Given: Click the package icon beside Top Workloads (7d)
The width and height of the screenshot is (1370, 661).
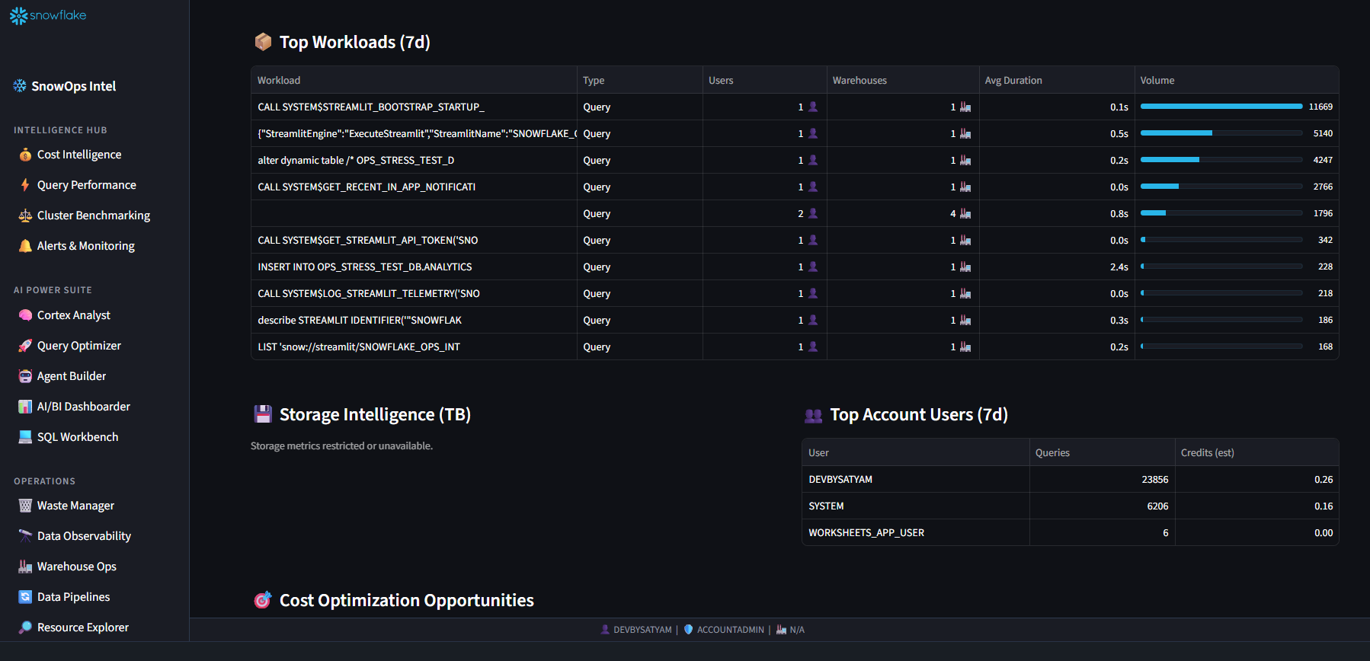Looking at the screenshot, I should [x=263, y=42].
